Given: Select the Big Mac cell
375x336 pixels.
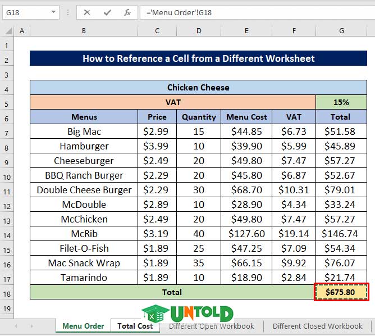Looking at the screenshot, I should 84,131.
